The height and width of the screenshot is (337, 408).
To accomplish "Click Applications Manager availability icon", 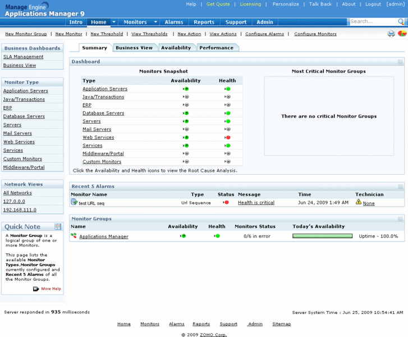I will pyautogui.click(x=183, y=236).
